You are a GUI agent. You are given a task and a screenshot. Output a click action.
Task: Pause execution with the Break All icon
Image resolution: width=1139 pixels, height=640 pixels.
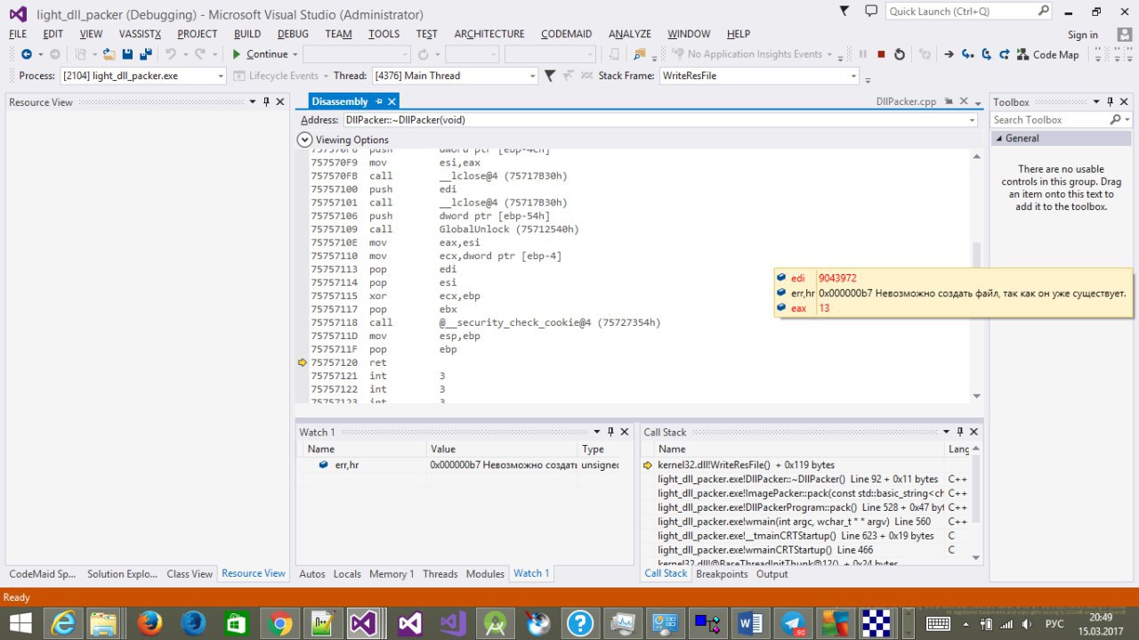pos(862,54)
